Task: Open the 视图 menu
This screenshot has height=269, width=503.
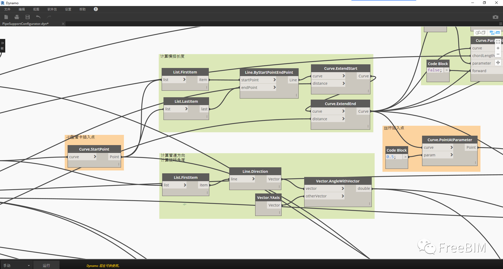Action: [36, 9]
